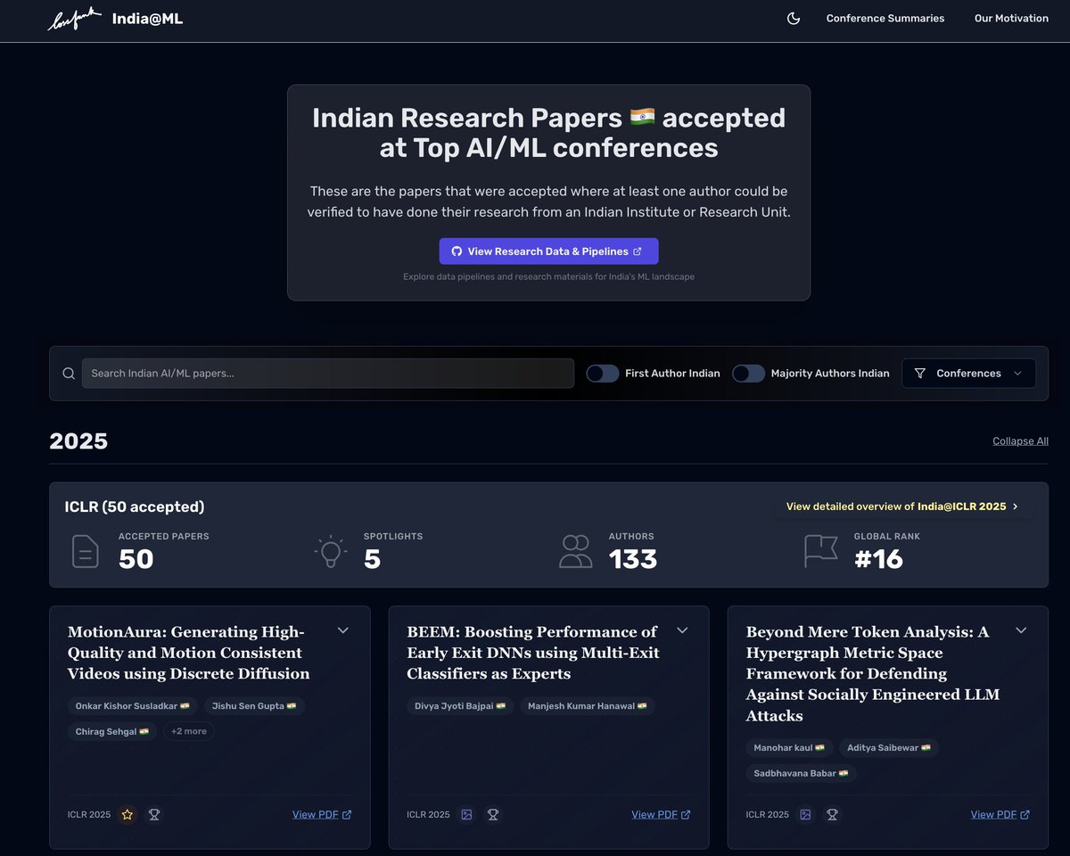1070x856 pixels.
Task: Click the signature logo in header
Action: [x=74, y=19]
